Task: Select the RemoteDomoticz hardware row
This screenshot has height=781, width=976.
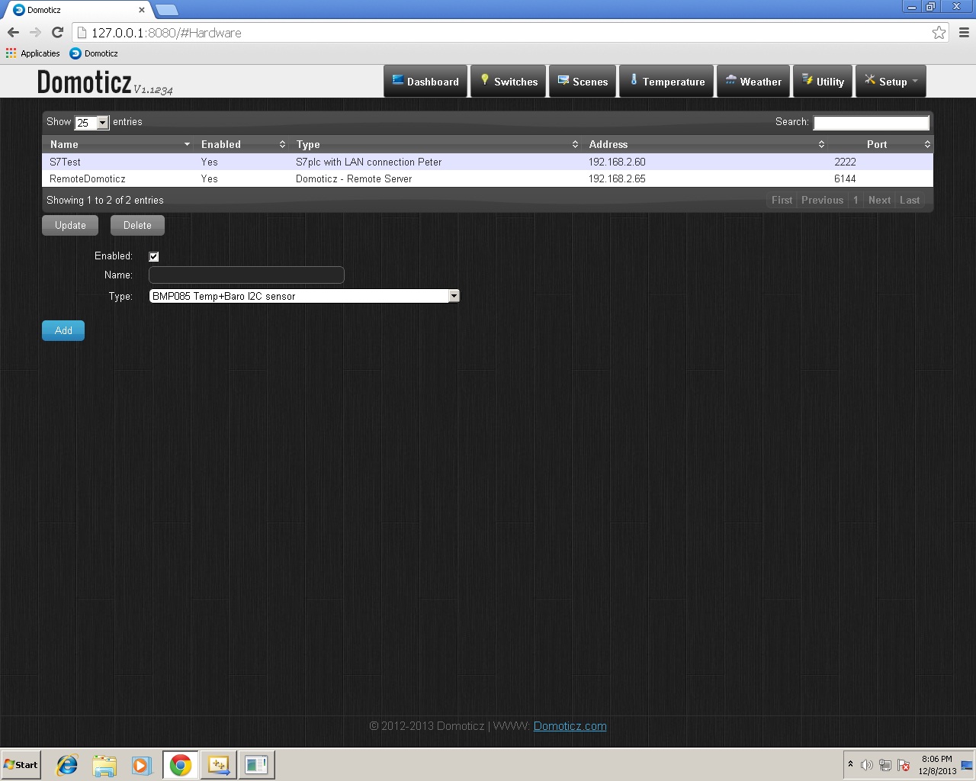Action: (x=487, y=178)
